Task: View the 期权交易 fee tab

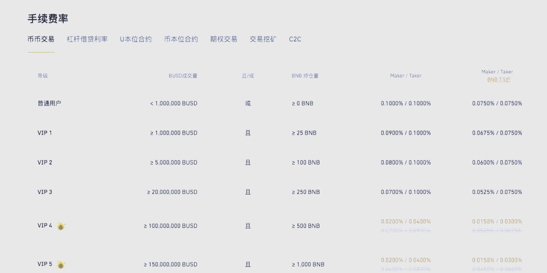Action: point(224,39)
